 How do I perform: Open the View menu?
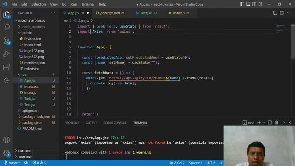(54, 4)
